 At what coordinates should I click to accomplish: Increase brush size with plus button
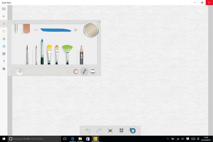click(75, 30)
